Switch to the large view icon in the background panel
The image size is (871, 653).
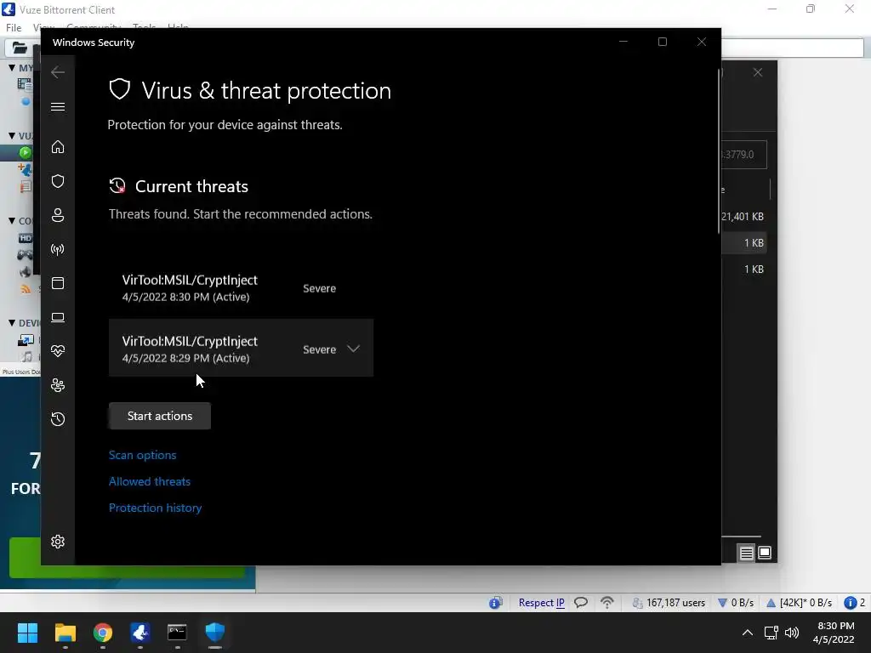765,553
